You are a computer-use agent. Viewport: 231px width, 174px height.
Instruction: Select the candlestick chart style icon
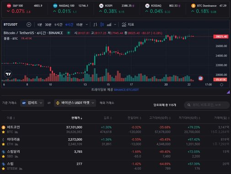point(102,24)
